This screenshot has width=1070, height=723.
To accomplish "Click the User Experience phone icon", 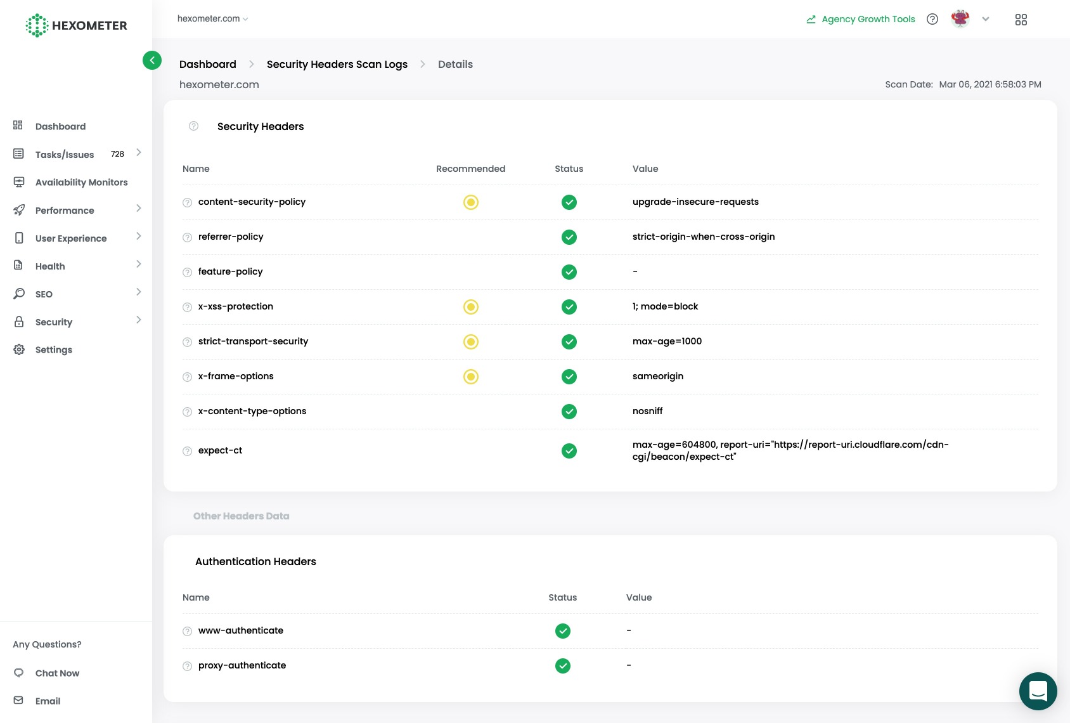I will 19,238.
